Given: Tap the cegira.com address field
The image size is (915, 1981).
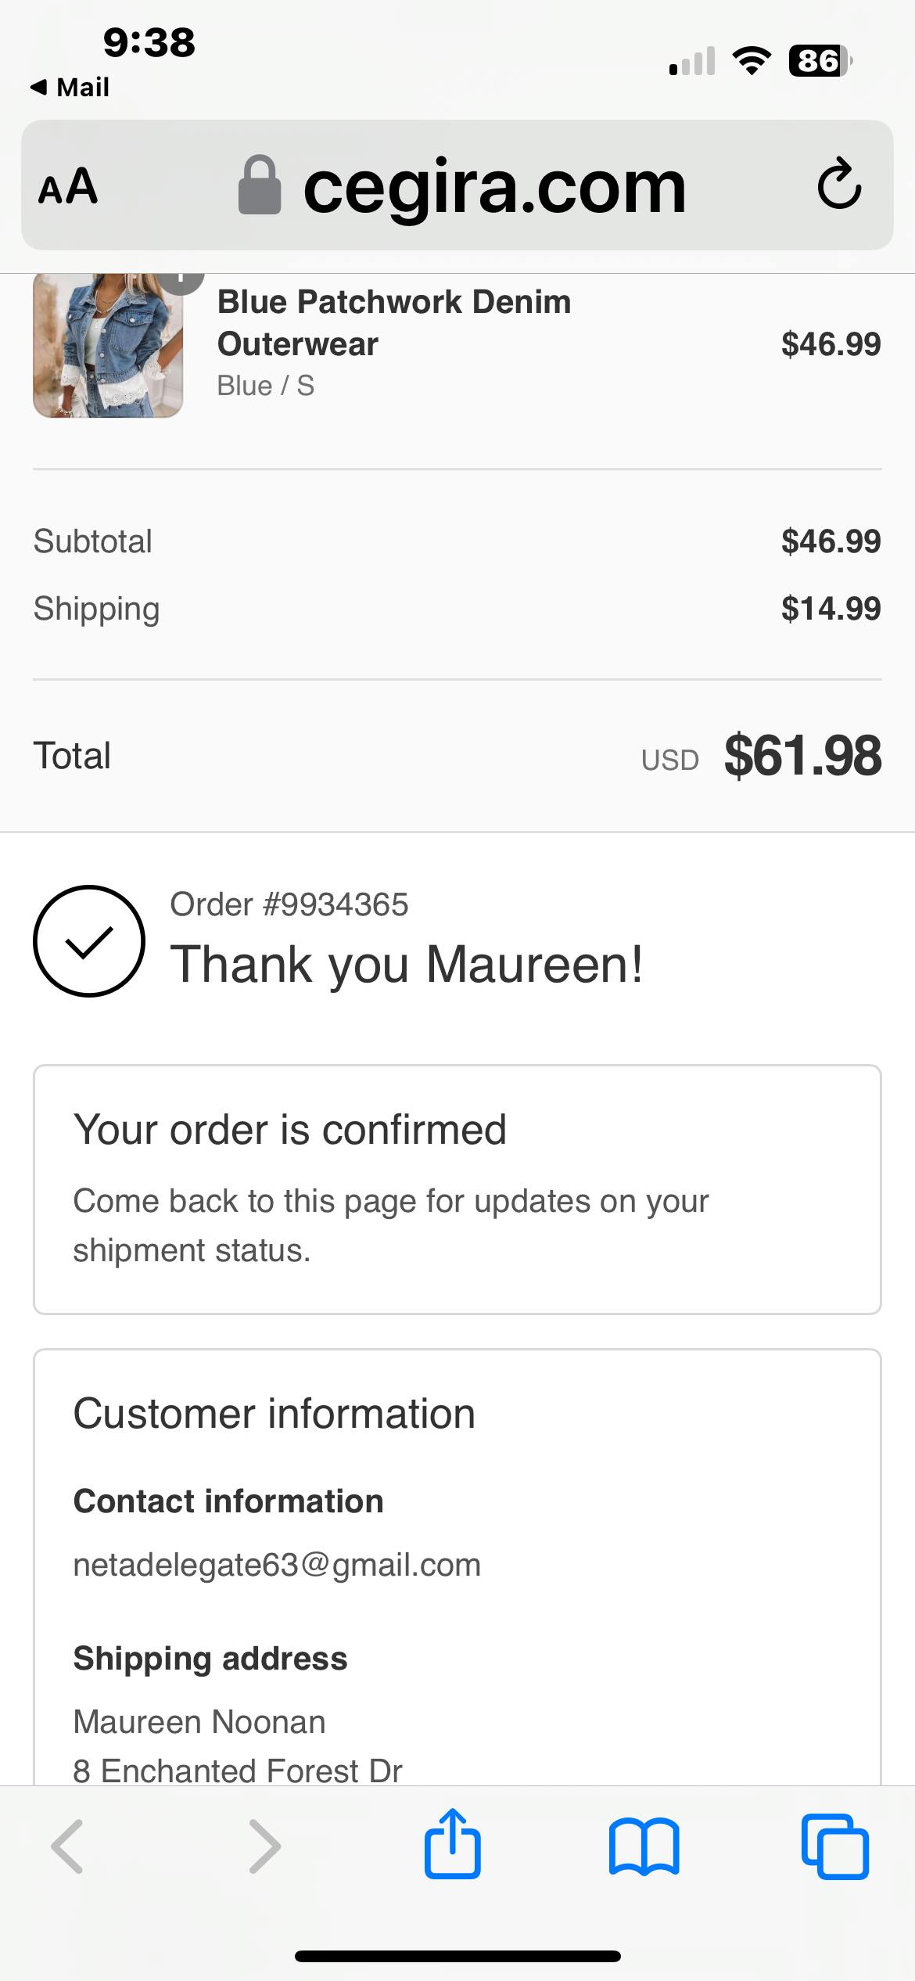Looking at the screenshot, I should click(x=494, y=187).
